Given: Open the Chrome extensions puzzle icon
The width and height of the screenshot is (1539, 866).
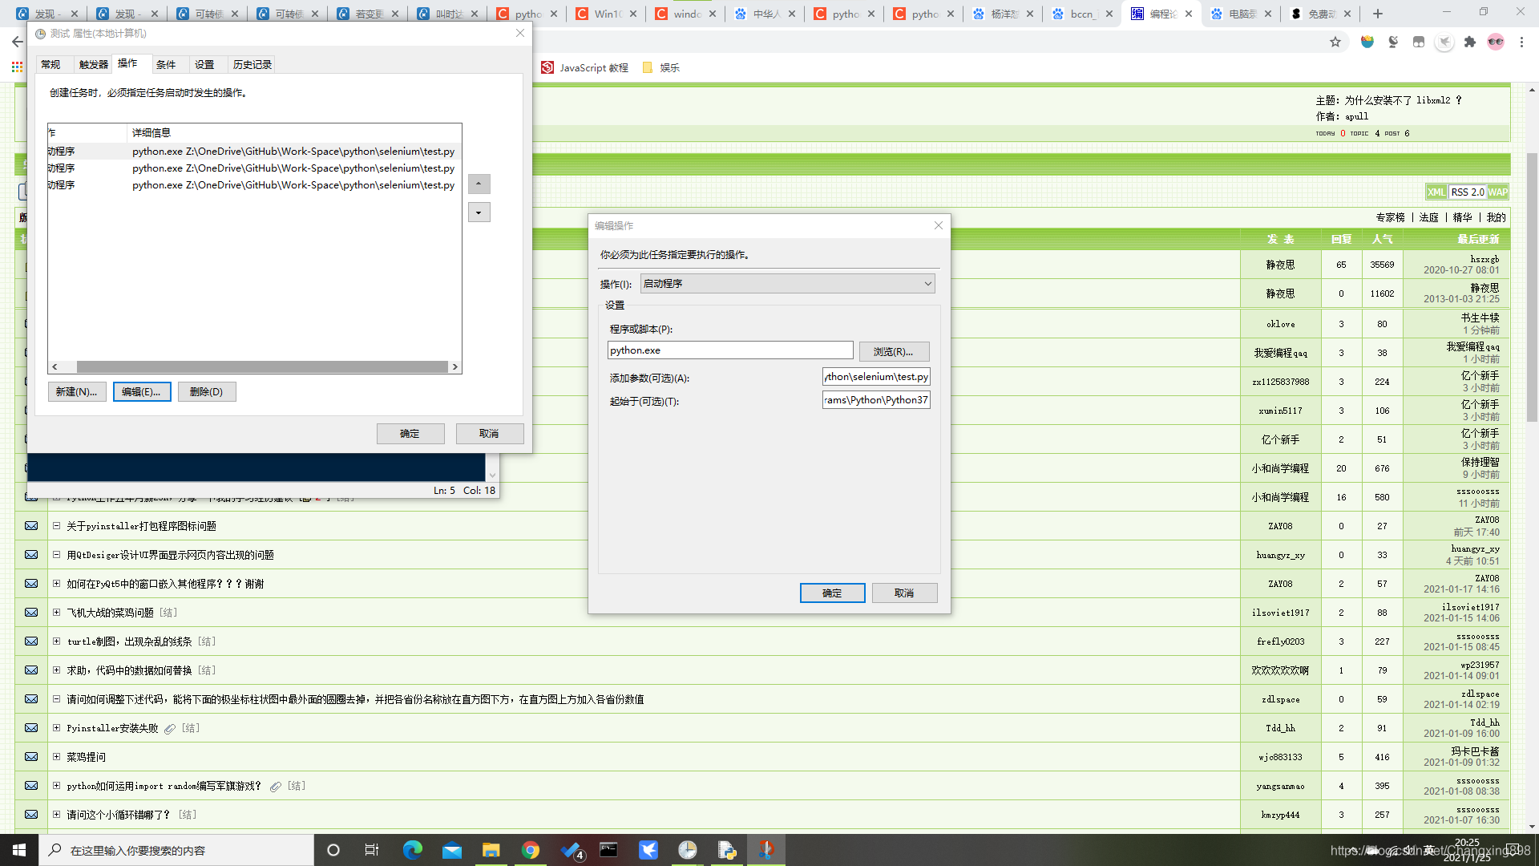Looking at the screenshot, I should (x=1470, y=42).
